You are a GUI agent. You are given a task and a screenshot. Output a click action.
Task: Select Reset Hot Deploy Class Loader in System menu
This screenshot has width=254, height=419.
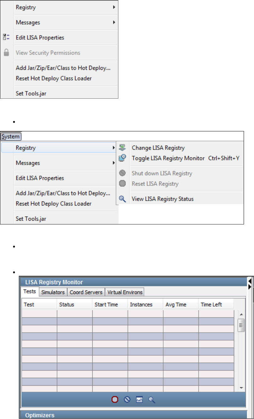tap(54, 204)
